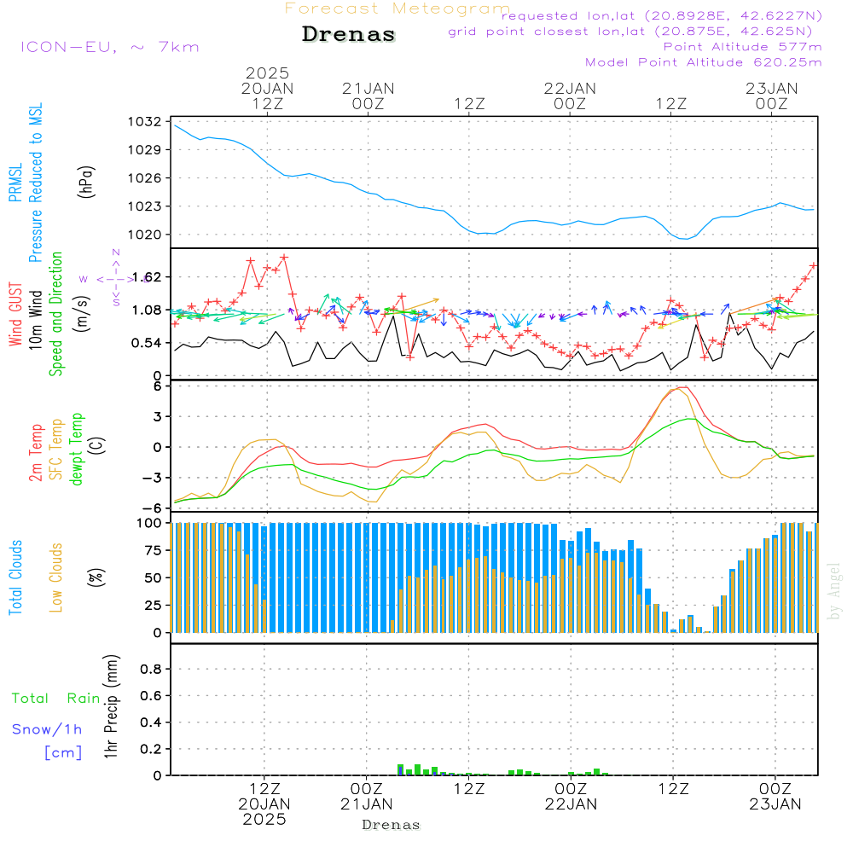This screenshot has width=853, height=853.
Task: Click the 'Low Clouds' orange label
Action: click(x=56, y=577)
